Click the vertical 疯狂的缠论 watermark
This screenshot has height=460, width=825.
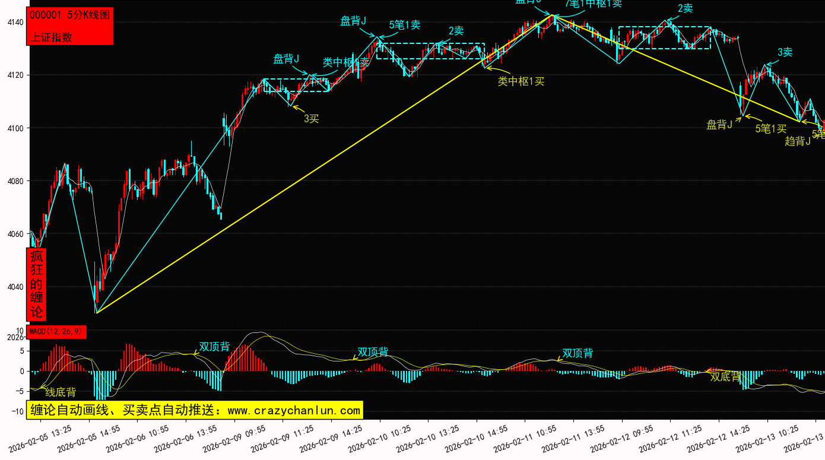coord(37,284)
